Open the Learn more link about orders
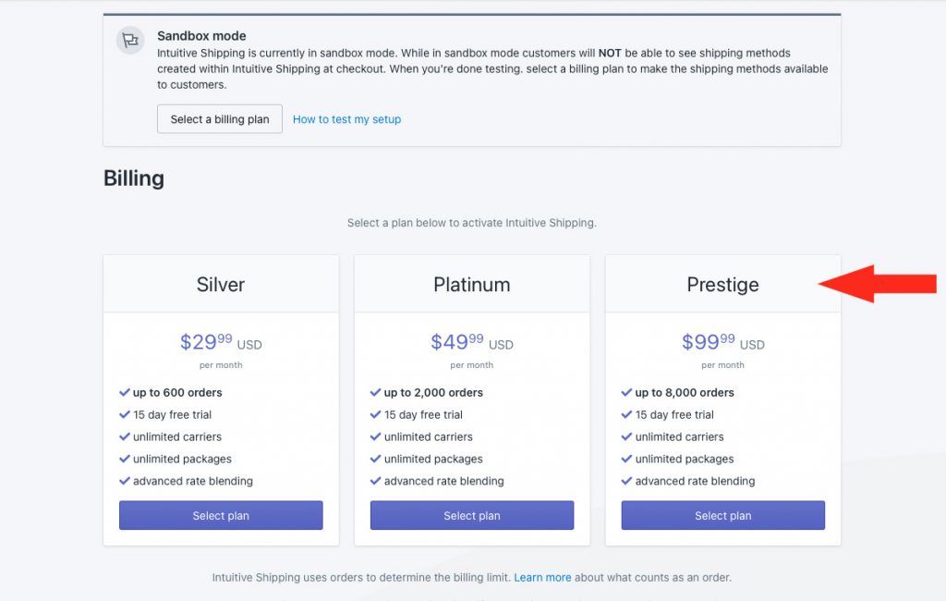 542,578
